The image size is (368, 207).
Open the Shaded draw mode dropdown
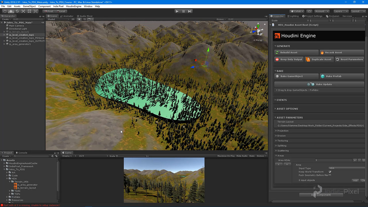[x=58, y=19]
